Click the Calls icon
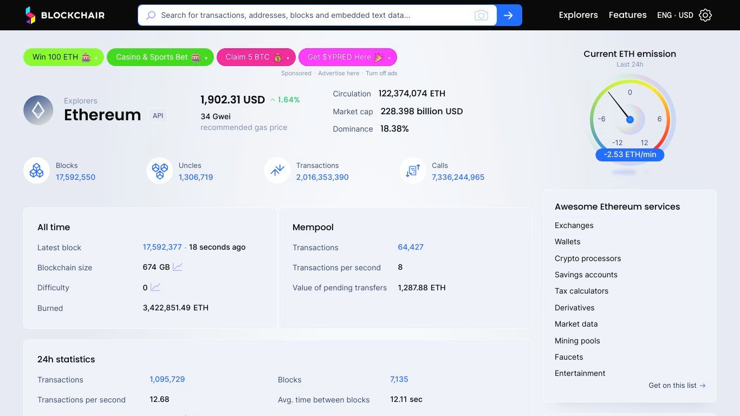 413,171
